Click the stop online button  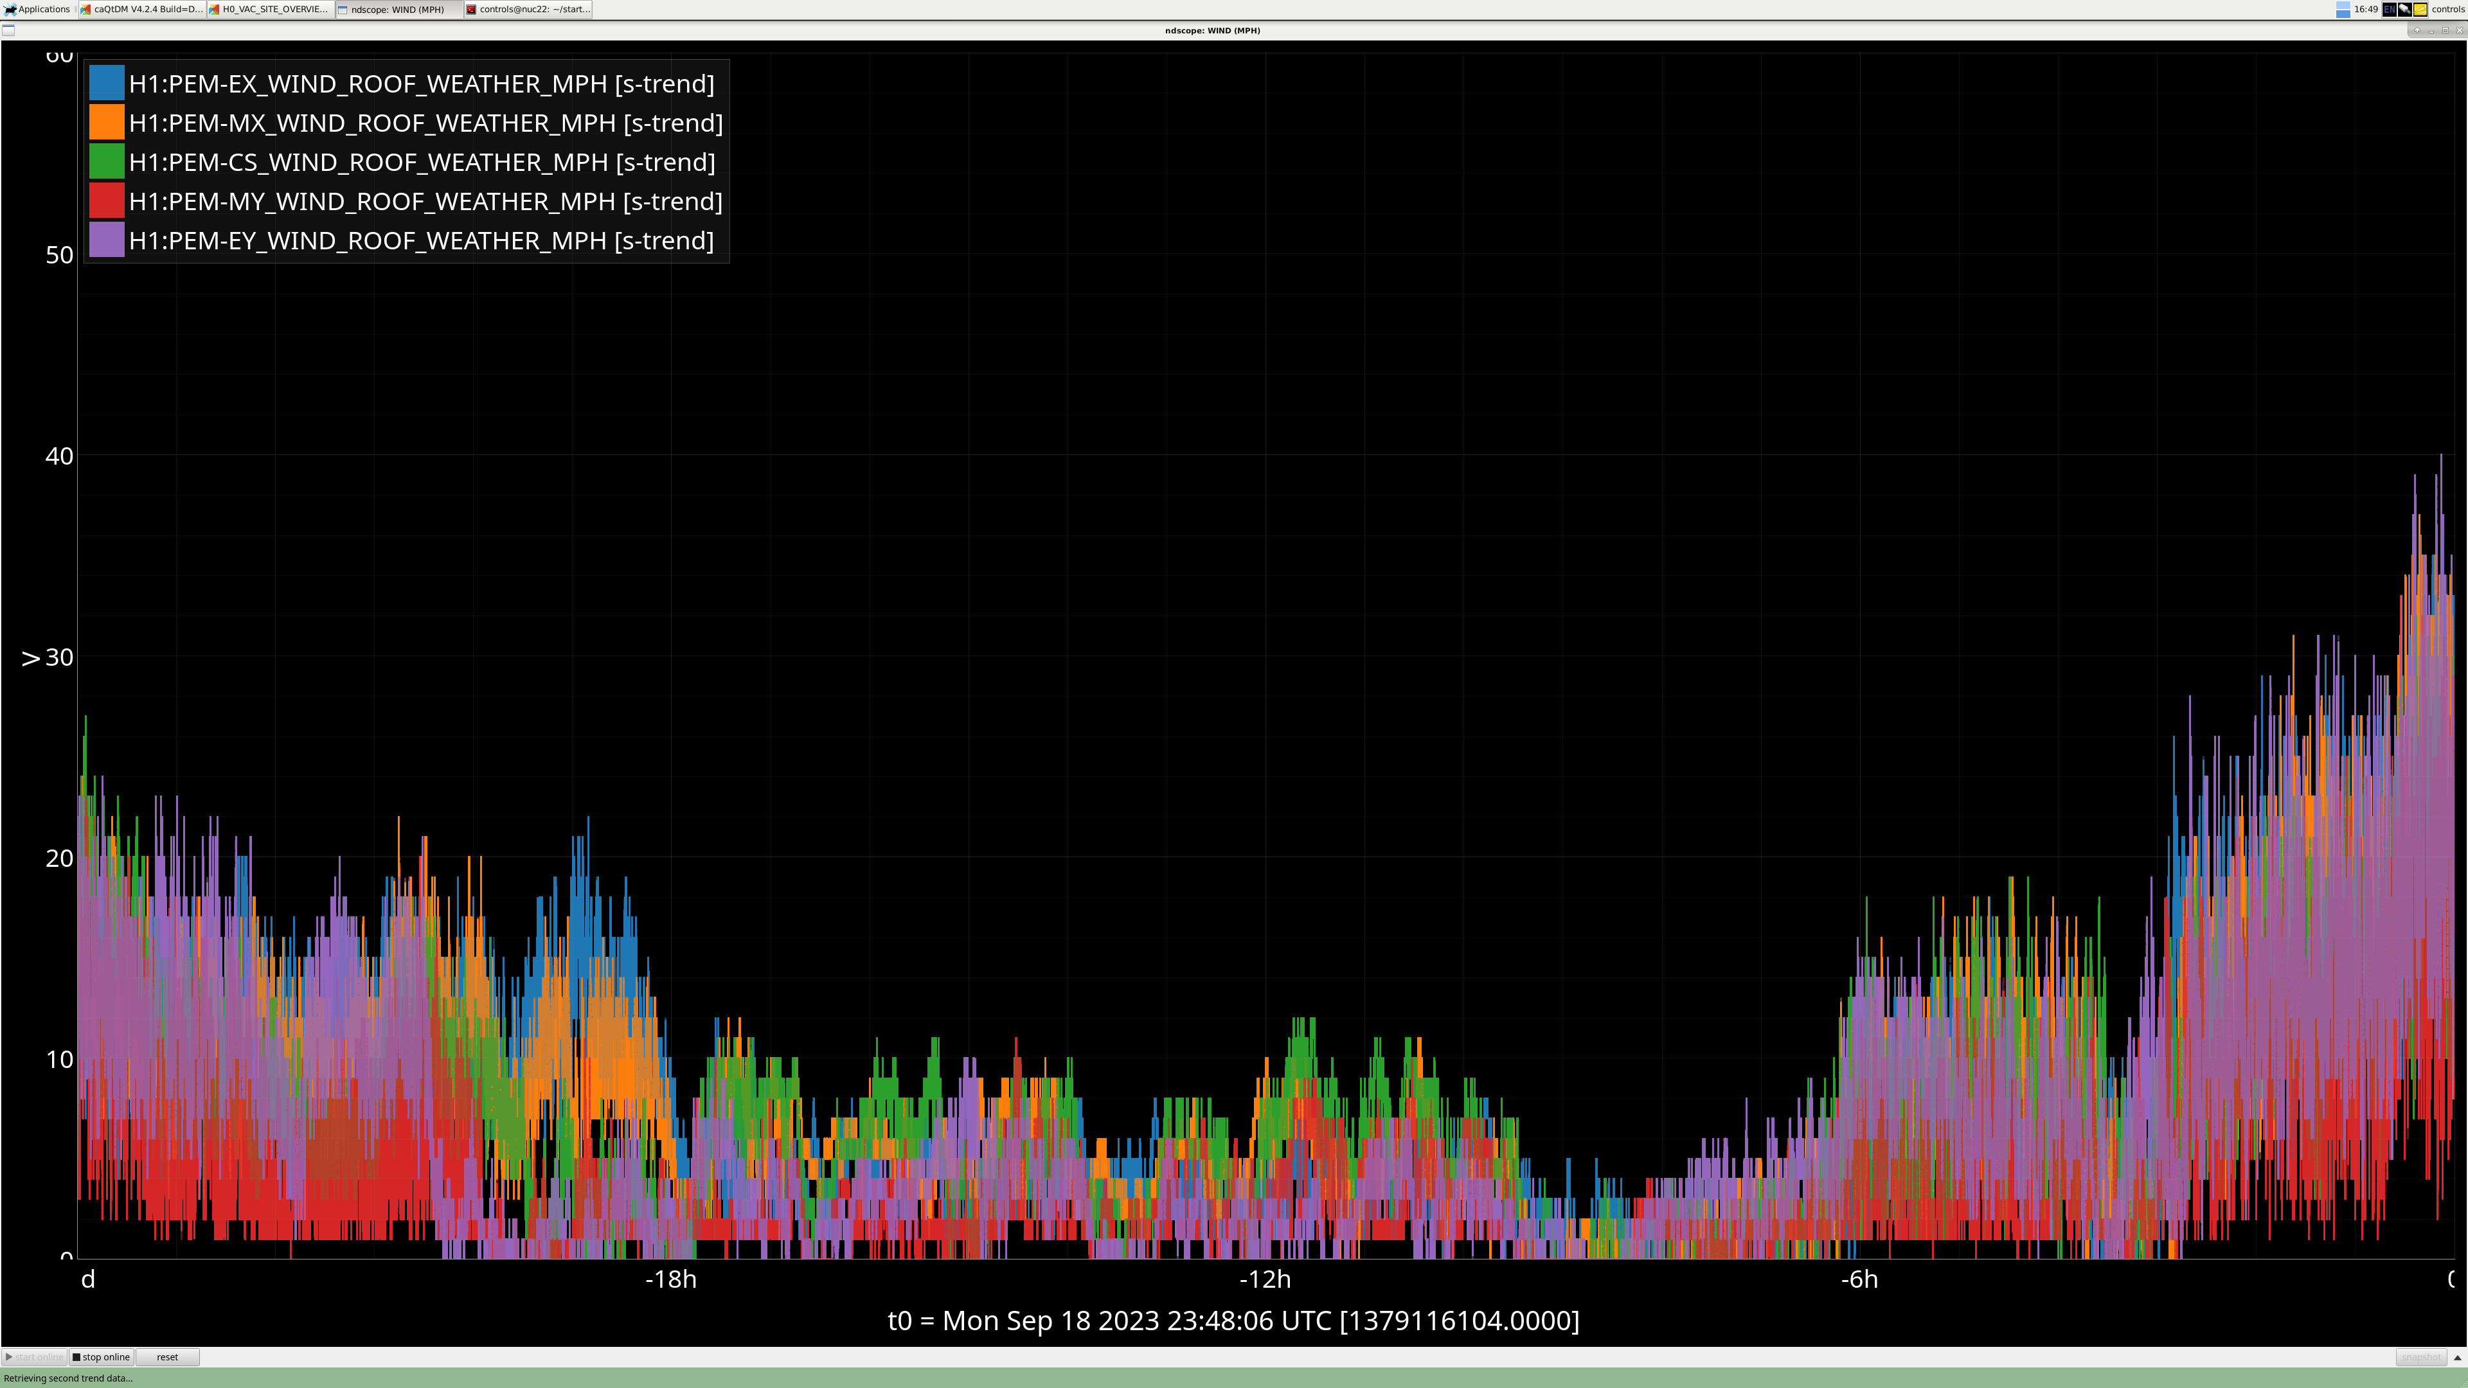tap(101, 1357)
